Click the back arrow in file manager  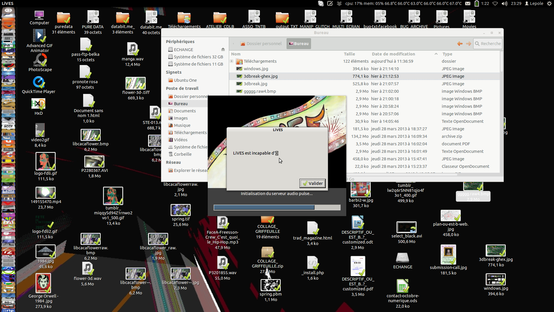pos(460,44)
